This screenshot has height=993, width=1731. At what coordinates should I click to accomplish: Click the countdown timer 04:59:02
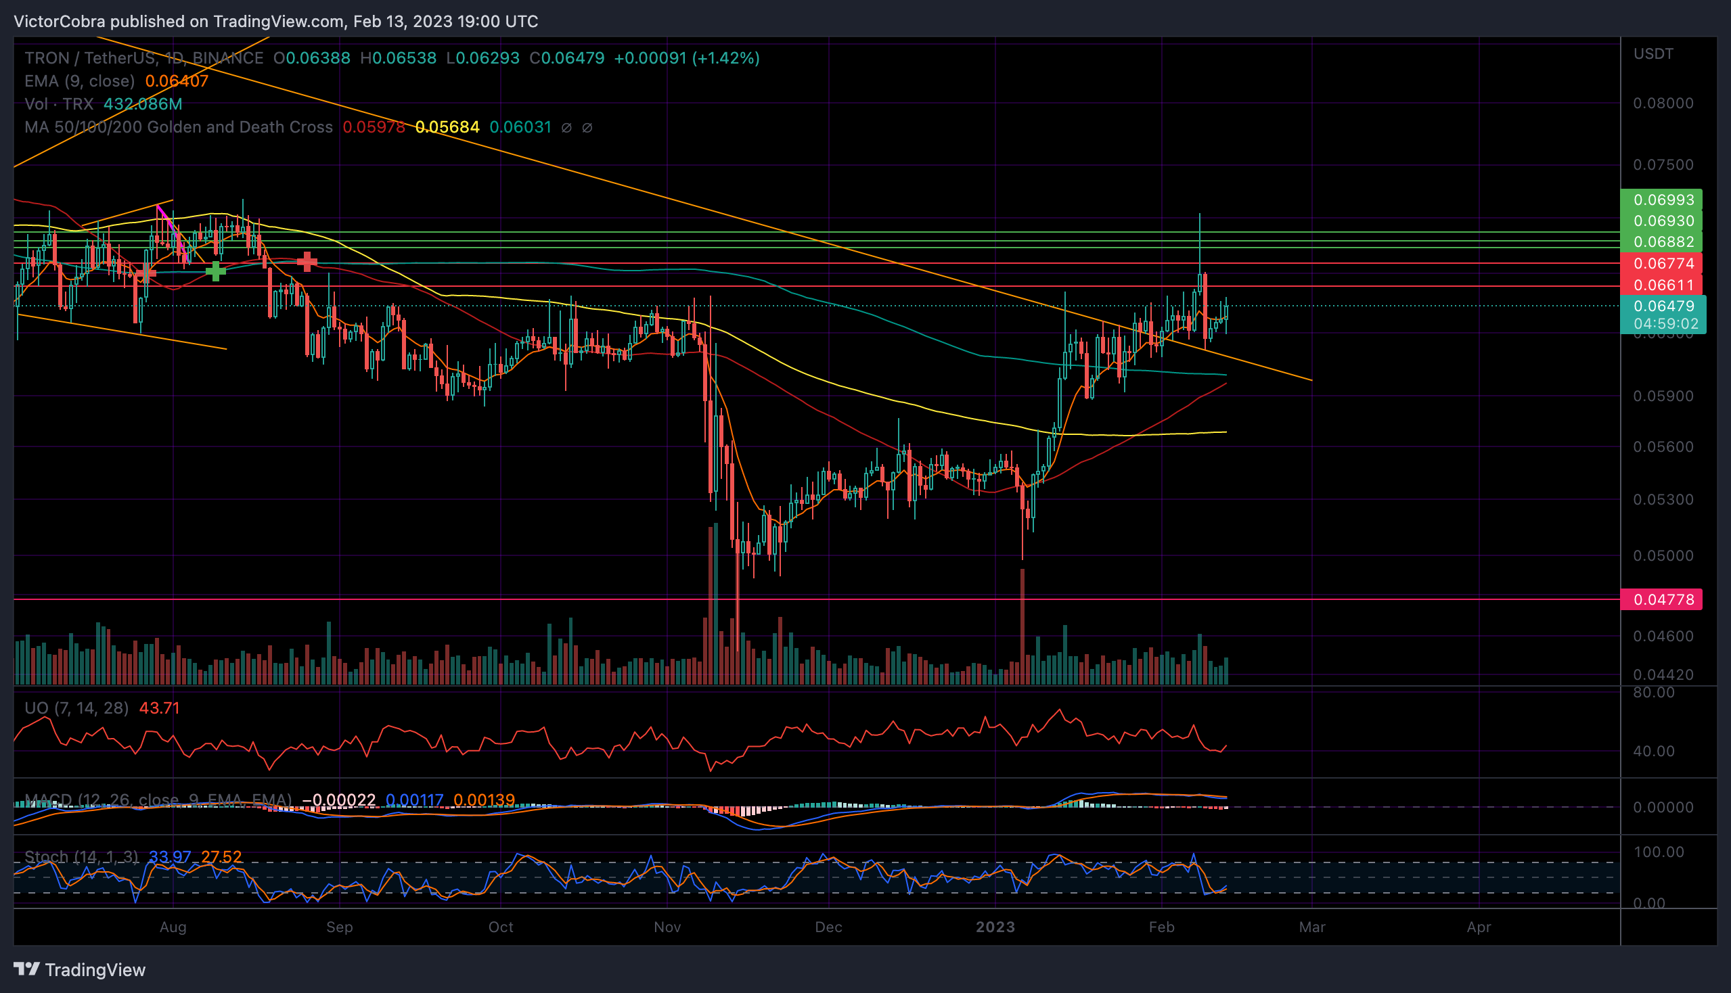pyautogui.click(x=1666, y=324)
